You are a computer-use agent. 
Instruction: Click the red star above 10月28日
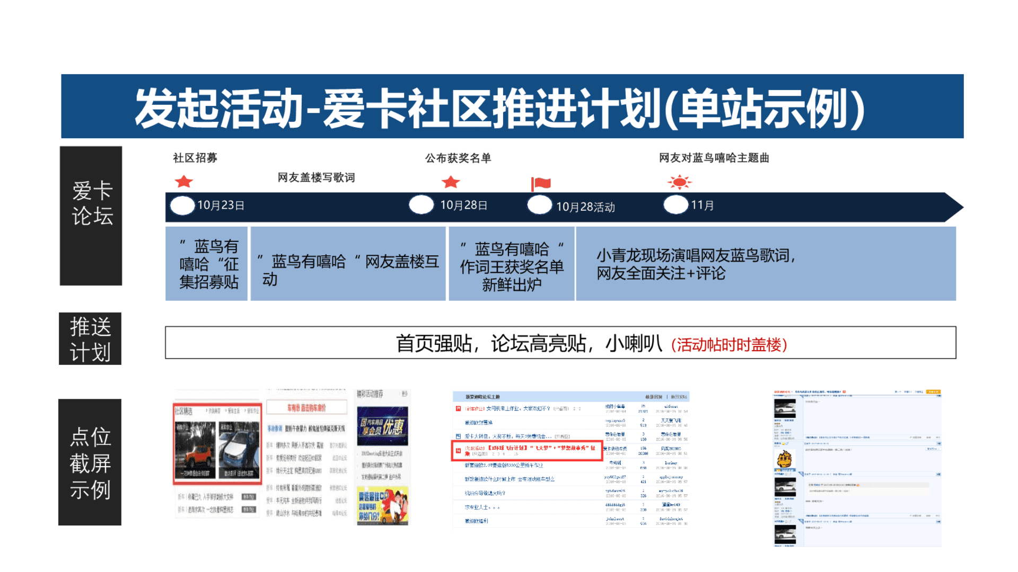[x=451, y=182]
